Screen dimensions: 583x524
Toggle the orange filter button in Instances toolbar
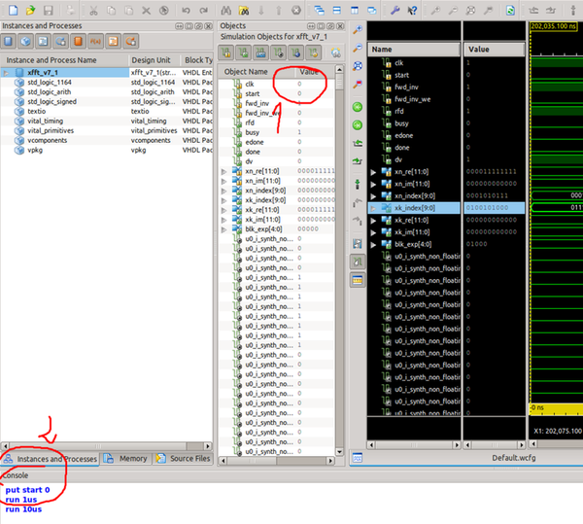(78, 41)
